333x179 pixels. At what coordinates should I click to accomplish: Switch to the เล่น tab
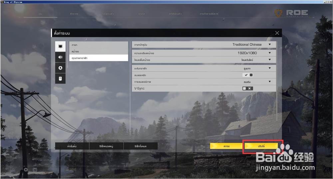coord(40,14)
